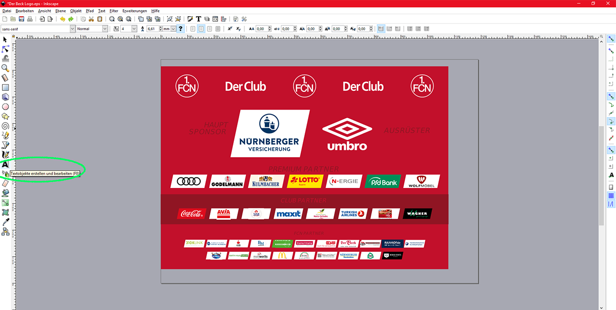
Task: Select the Star and polygon tool
Action: click(5, 116)
